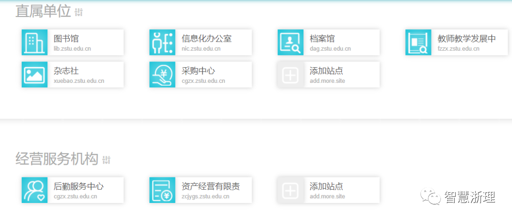512x220 pixels.
Task: Click the 图书馆 building icon
Action: 35,43
